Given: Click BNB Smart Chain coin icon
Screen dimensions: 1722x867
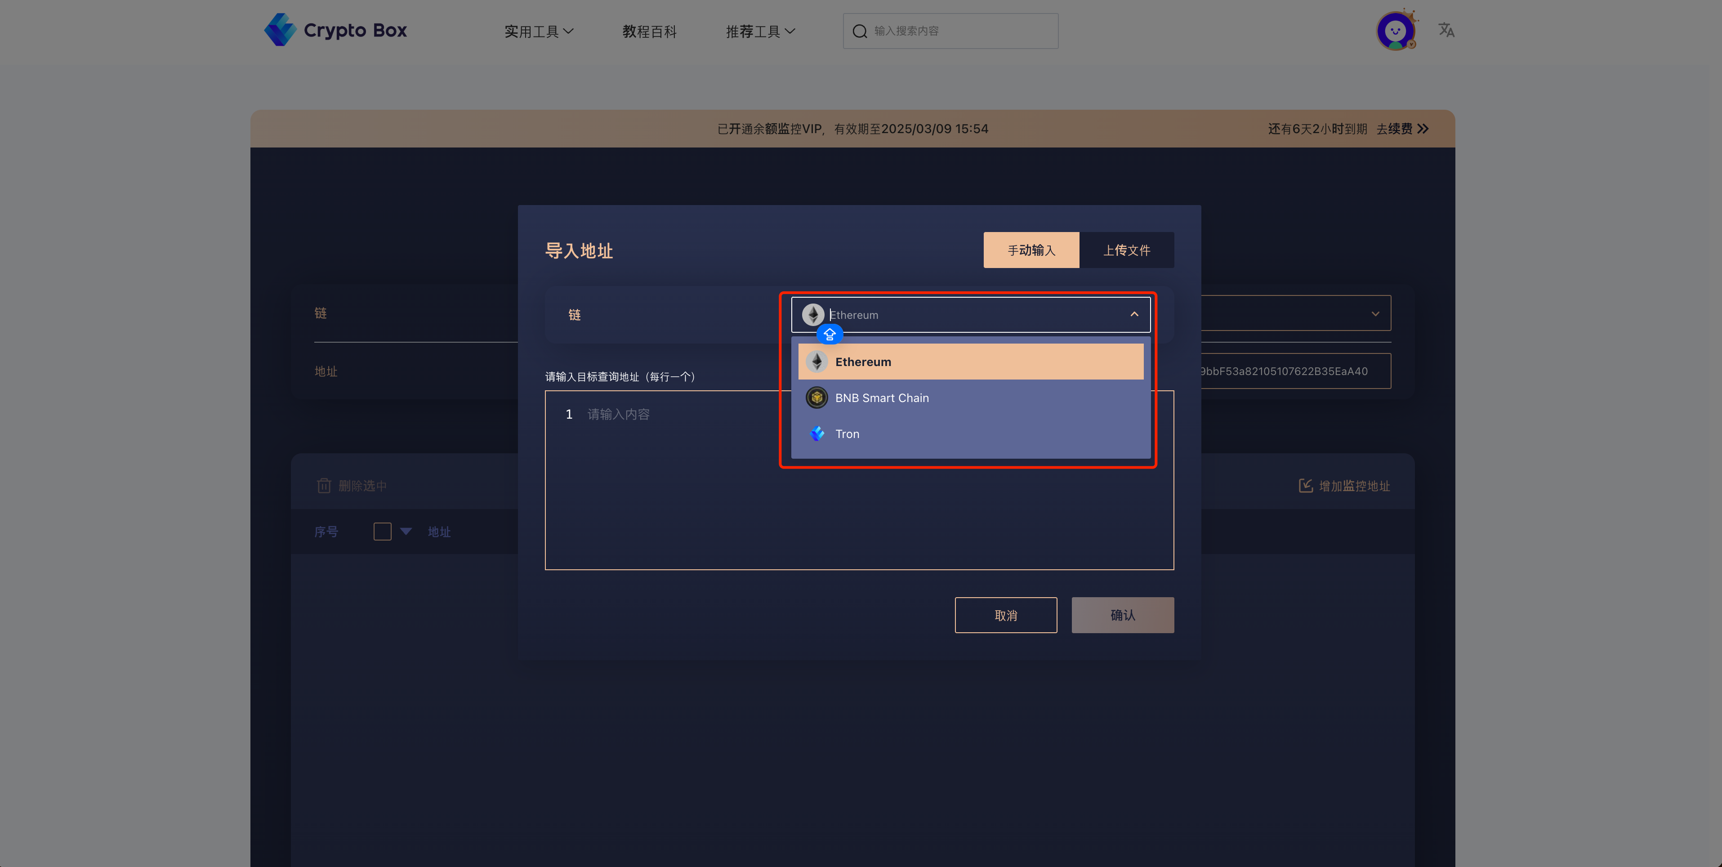Looking at the screenshot, I should pyautogui.click(x=816, y=398).
